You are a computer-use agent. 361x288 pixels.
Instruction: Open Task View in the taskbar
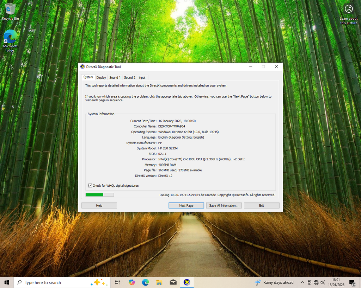click(x=117, y=282)
